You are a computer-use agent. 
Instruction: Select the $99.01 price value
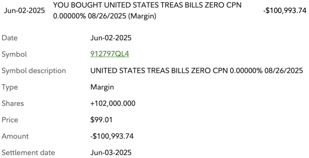[101, 119]
